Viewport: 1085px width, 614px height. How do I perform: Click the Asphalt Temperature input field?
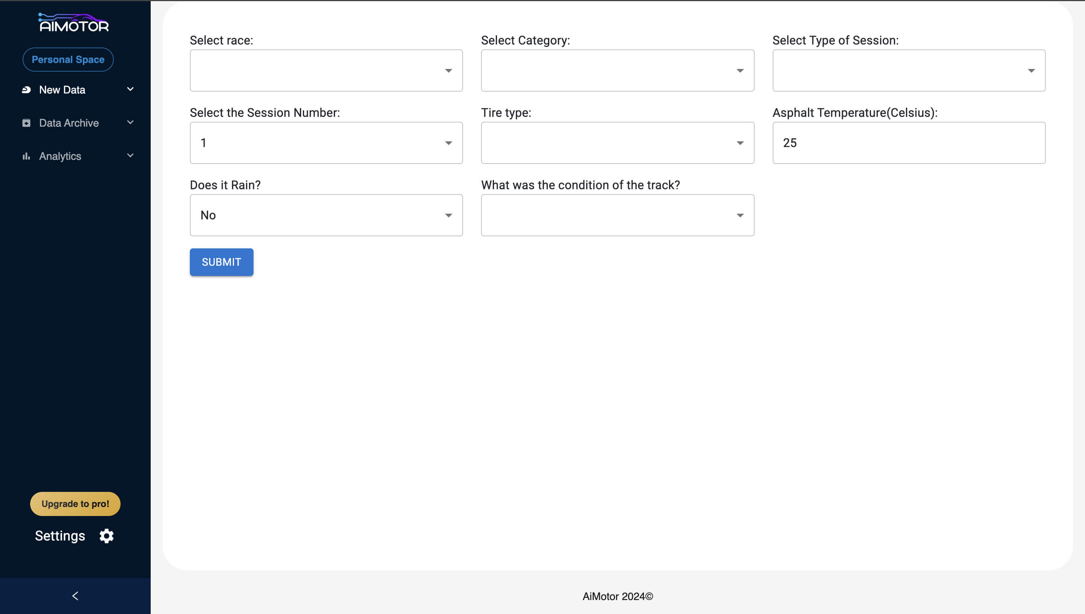(908, 143)
